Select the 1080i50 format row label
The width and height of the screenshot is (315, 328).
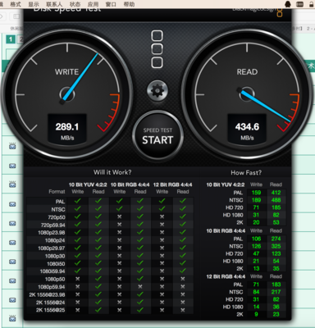point(56,264)
